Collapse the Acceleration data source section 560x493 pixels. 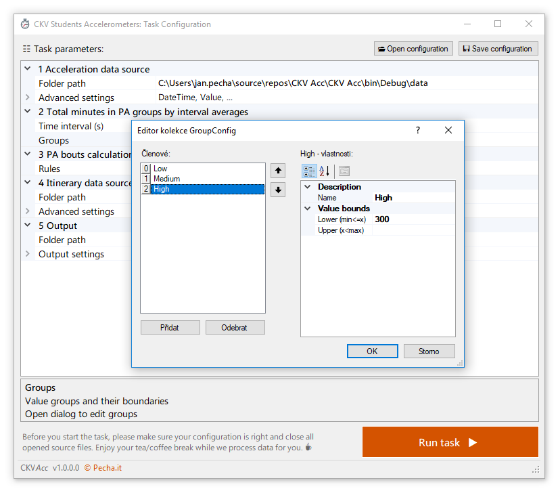click(x=28, y=69)
